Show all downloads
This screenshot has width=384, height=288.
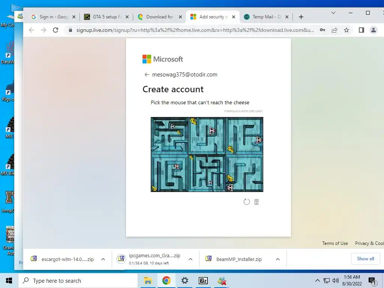(x=365, y=259)
